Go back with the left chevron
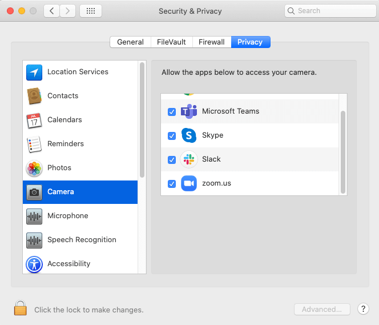This screenshot has height=325, width=379. pos(51,11)
